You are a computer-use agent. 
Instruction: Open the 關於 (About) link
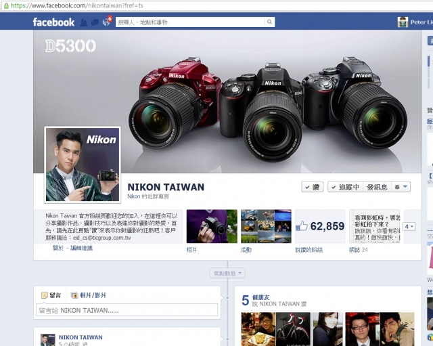click(58, 248)
